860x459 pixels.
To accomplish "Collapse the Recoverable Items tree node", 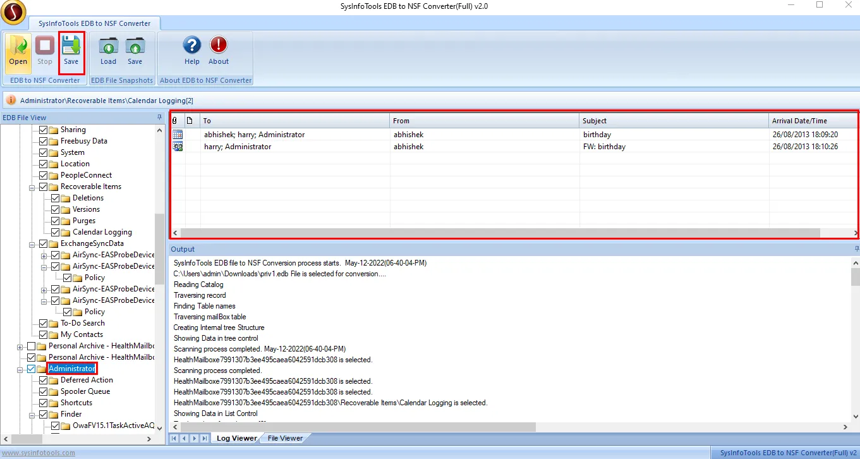I will [32, 187].
